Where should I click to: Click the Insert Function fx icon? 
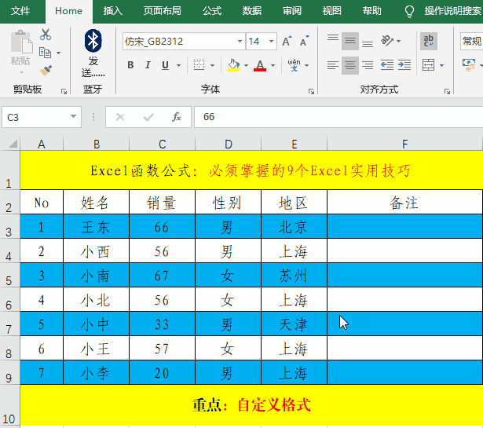click(x=177, y=117)
